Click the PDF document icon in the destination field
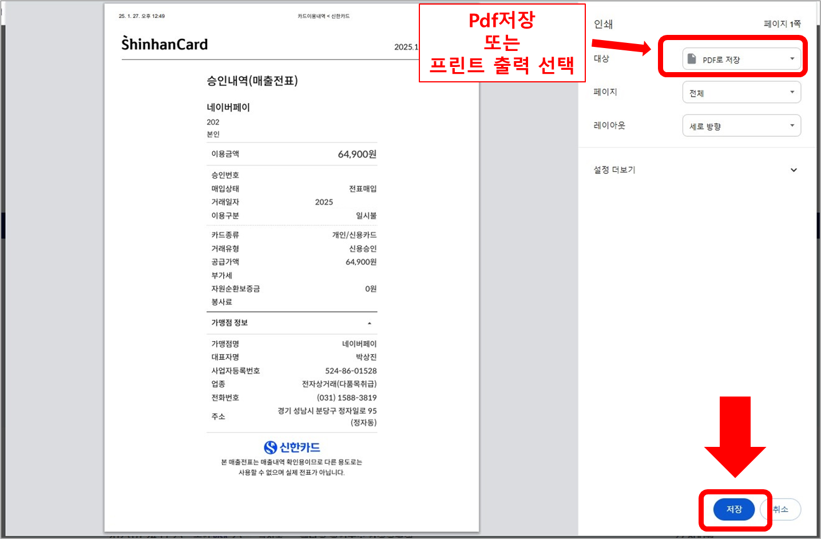This screenshot has height=539, width=821. coord(692,59)
